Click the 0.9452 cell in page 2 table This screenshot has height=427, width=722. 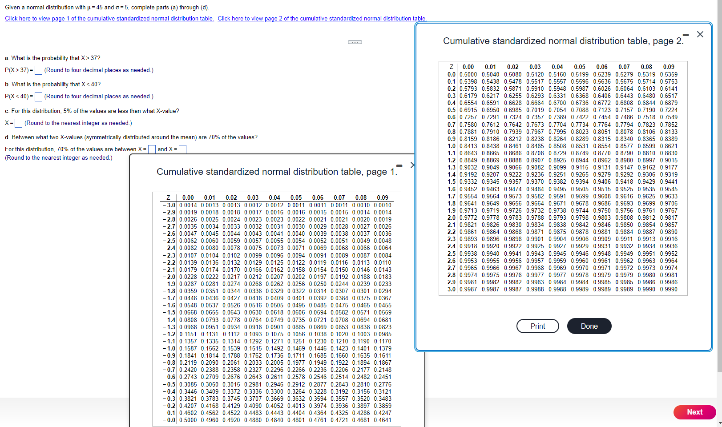pos(468,189)
